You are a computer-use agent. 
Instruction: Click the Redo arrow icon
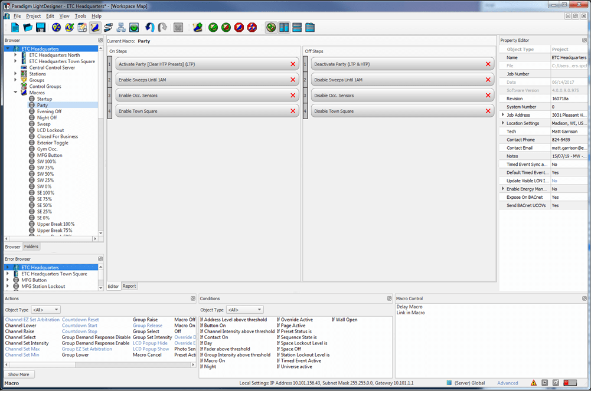tap(162, 27)
